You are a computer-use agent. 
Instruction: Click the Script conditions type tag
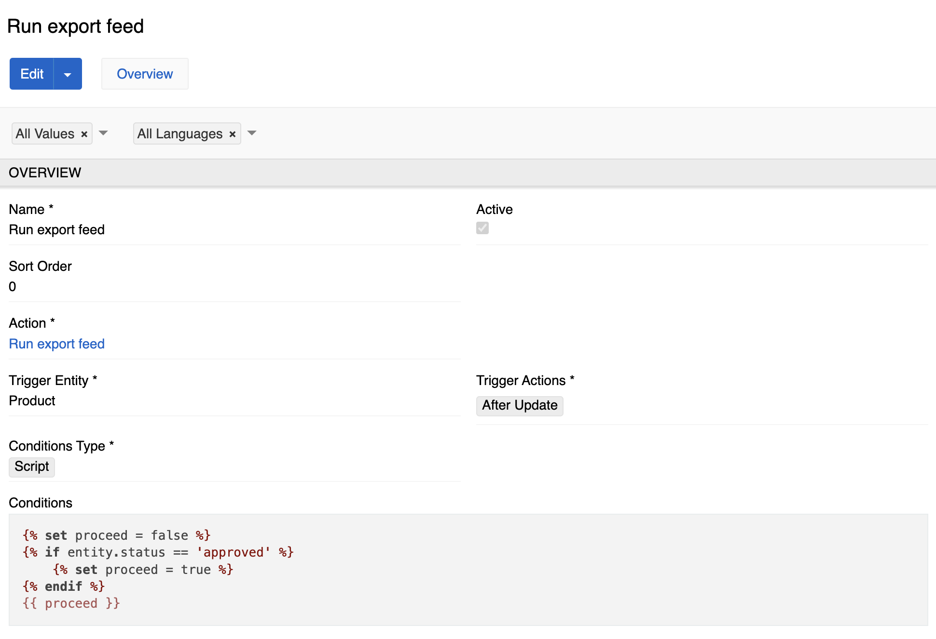pyautogui.click(x=32, y=466)
